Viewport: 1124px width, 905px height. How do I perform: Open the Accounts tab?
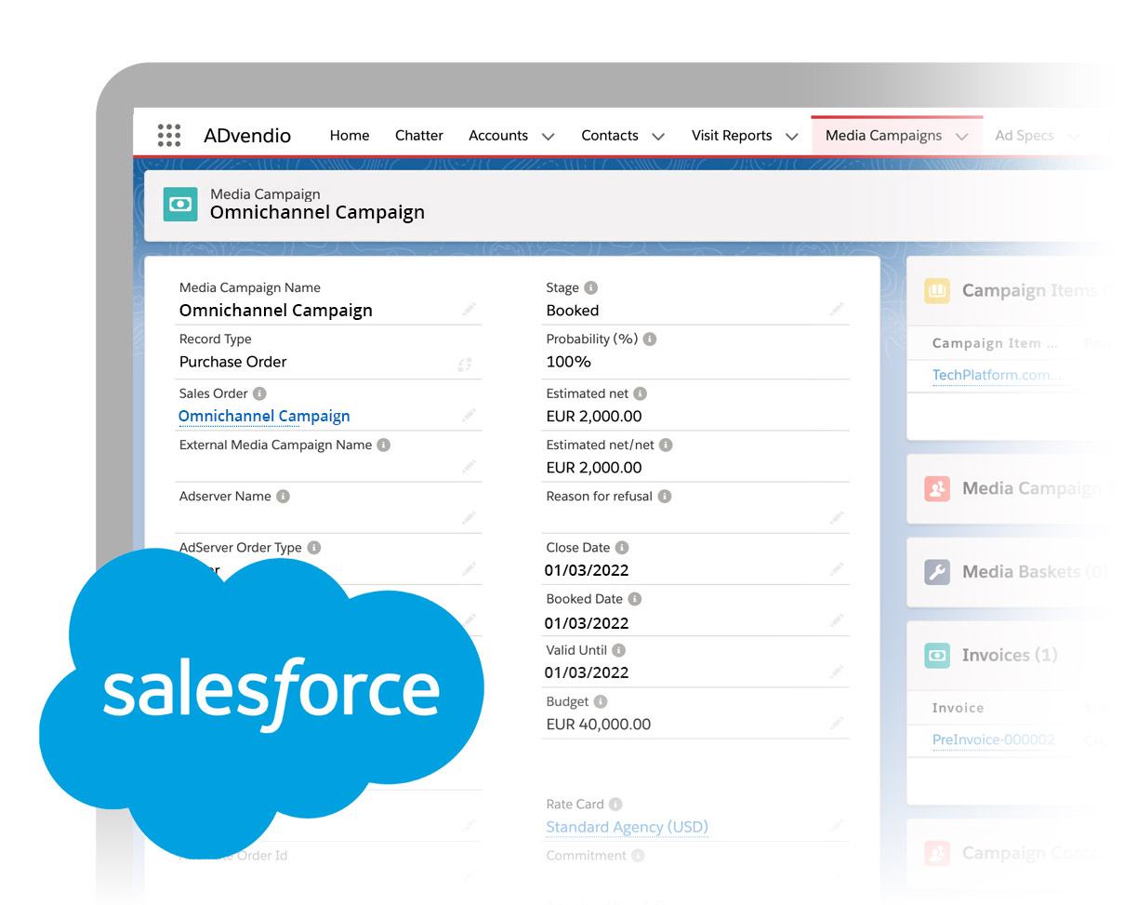click(498, 136)
